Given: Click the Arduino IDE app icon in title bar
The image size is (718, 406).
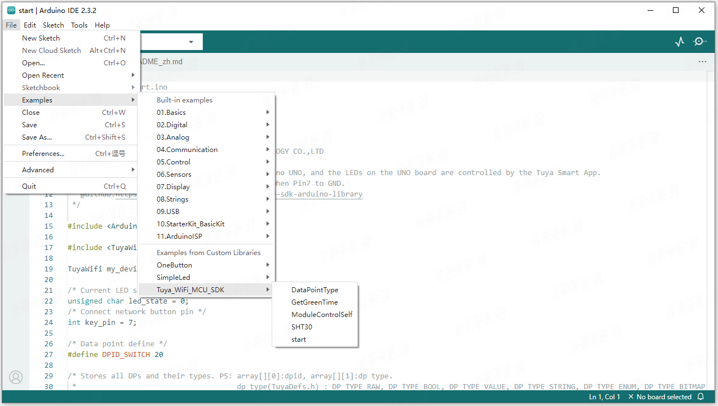Looking at the screenshot, I should click(11, 10).
